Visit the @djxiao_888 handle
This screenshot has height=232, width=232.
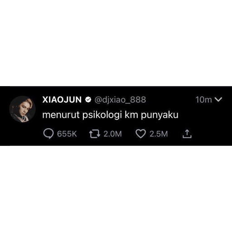point(120,100)
